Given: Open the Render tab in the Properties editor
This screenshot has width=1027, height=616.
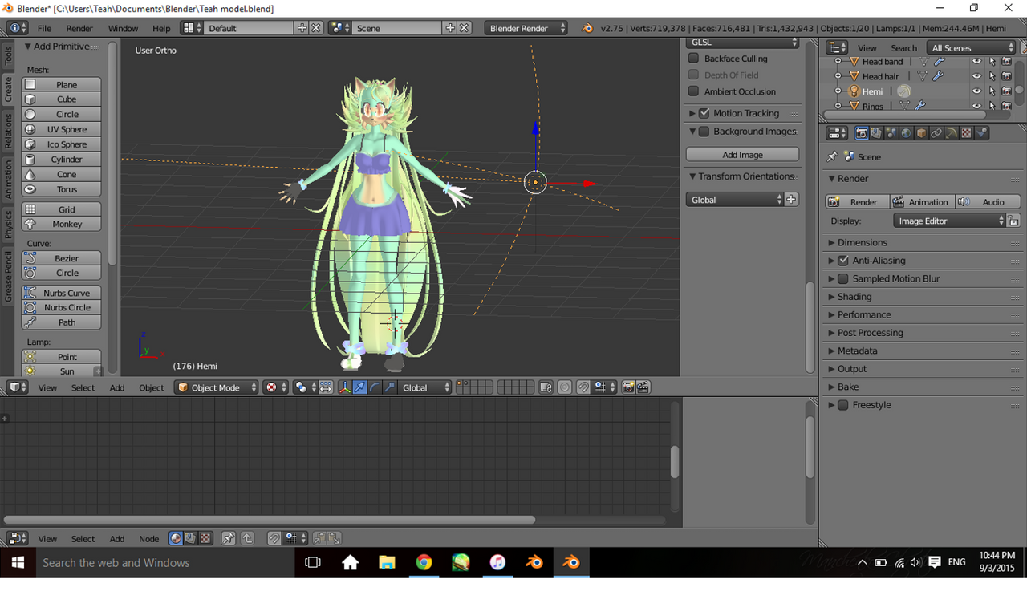Looking at the screenshot, I should 862,133.
